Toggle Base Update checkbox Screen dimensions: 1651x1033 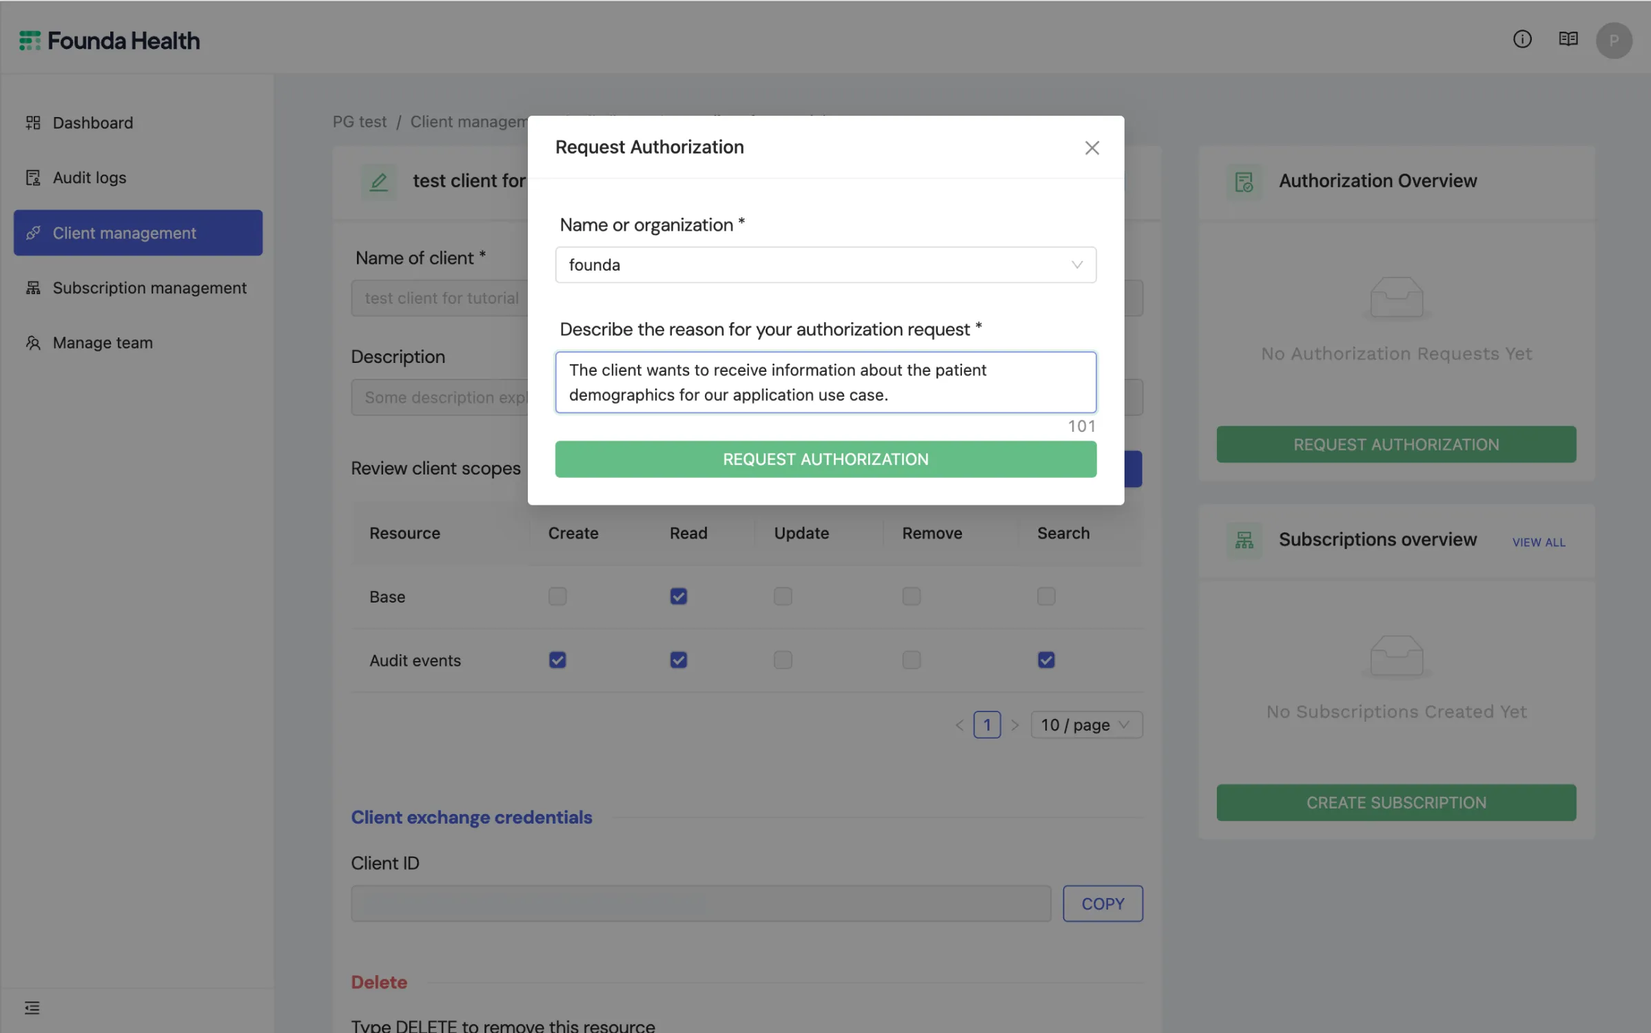pos(783,596)
